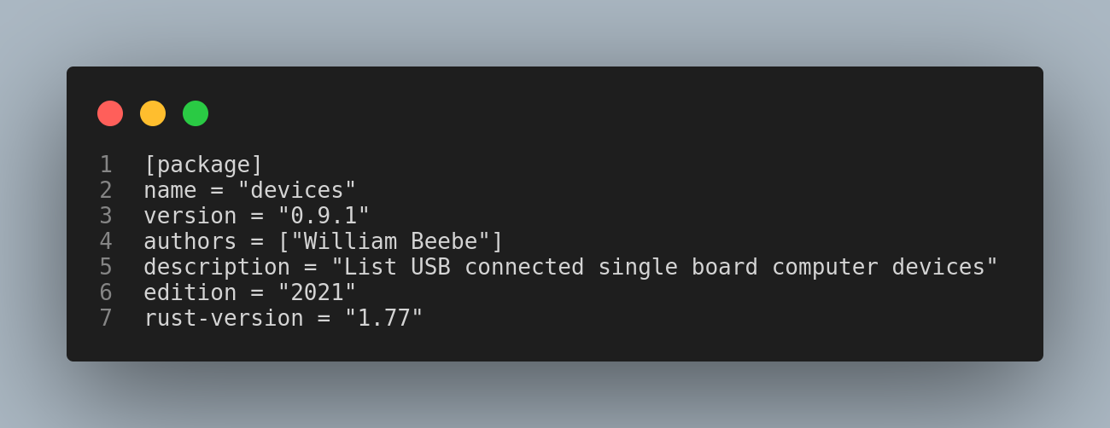Click the word "description" key
This screenshot has width=1110, height=428.
pyautogui.click(x=217, y=267)
